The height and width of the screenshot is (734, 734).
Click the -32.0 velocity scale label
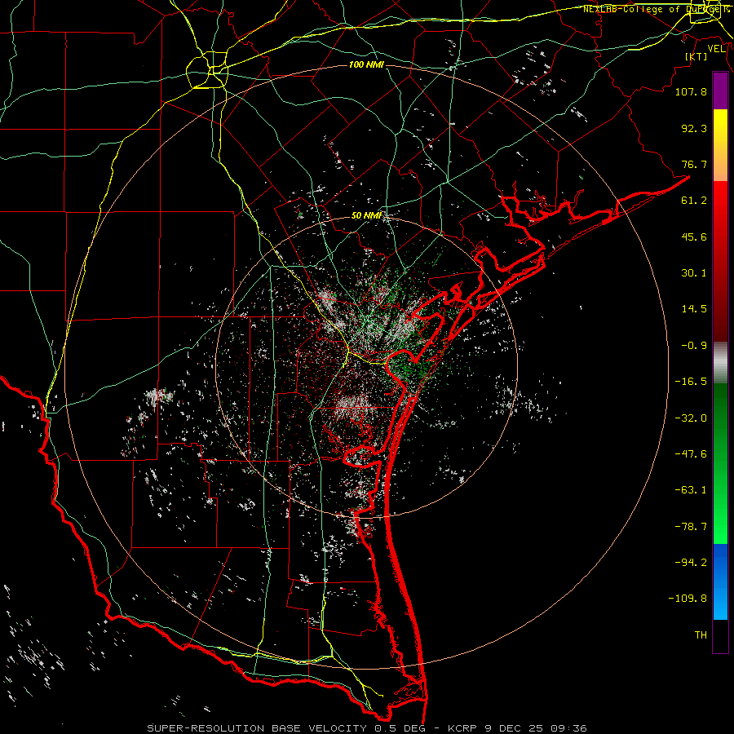[x=691, y=418]
